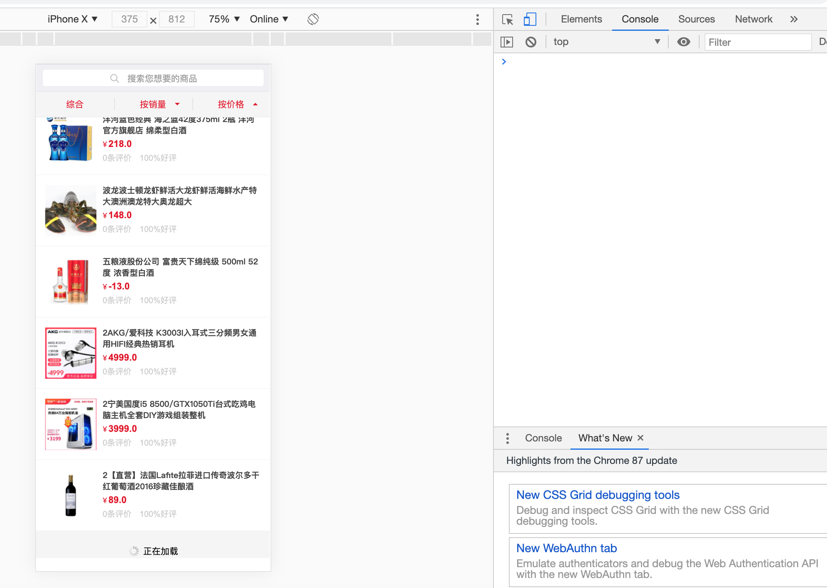Open device toolbar three-dot options menu
This screenshot has height=588, width=827.
pyautogui.click(x=478, y=19)
